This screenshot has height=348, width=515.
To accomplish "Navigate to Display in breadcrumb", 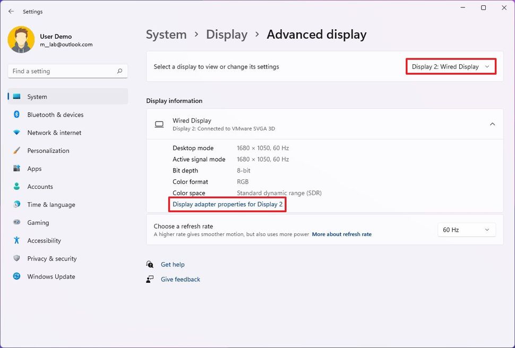I will click(227, 34).
